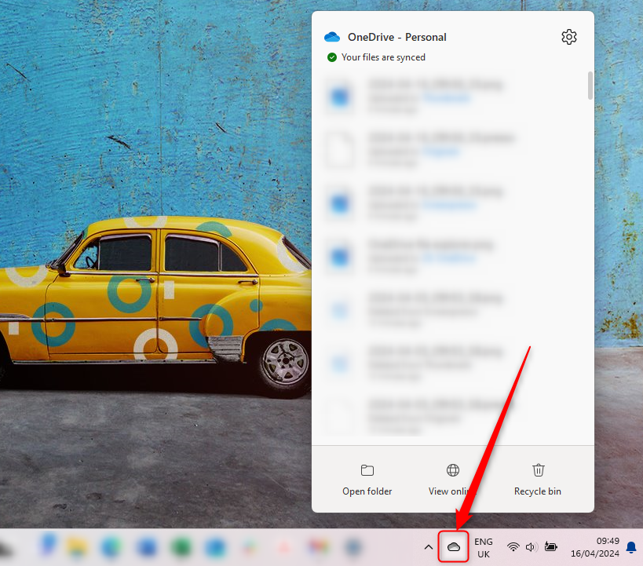Click the green sync status checkmark

[333, 57]
